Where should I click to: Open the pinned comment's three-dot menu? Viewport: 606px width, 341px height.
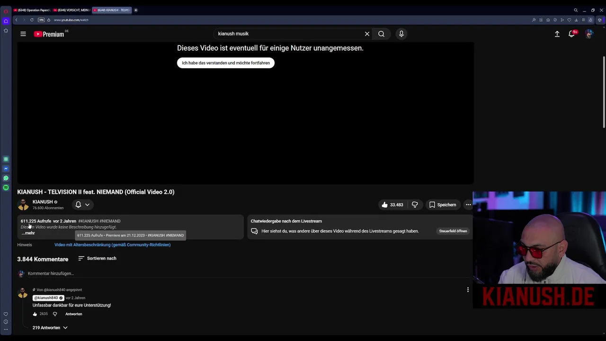point(468,290)
